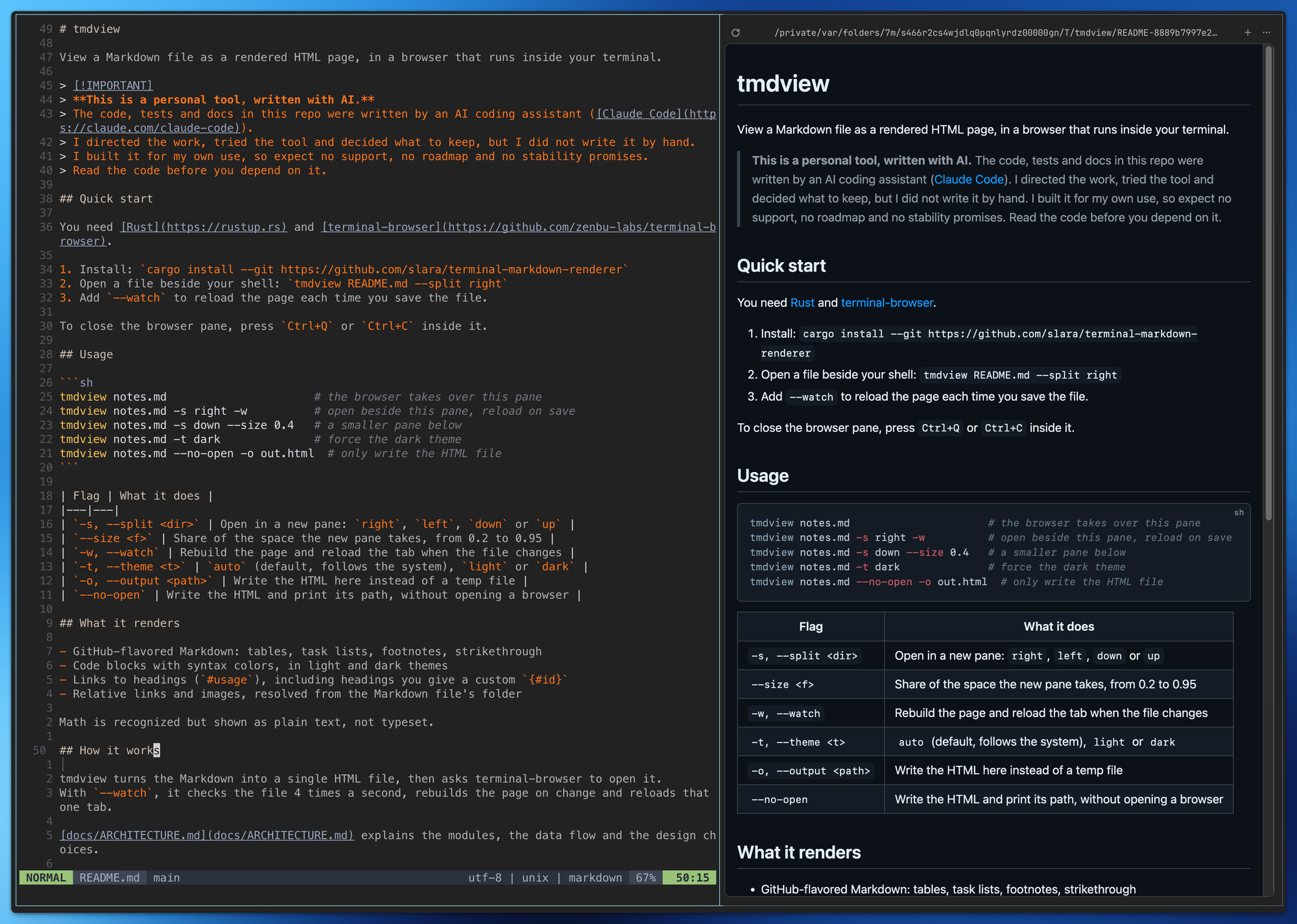Screen dimensions: 1297x924
Task: Place cursor on ## How it works editor line
Action: point(110,750)
